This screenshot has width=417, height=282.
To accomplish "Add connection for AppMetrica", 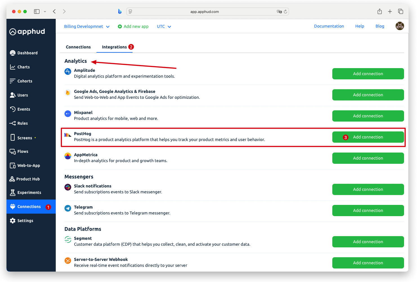I will tap(368, 158).
